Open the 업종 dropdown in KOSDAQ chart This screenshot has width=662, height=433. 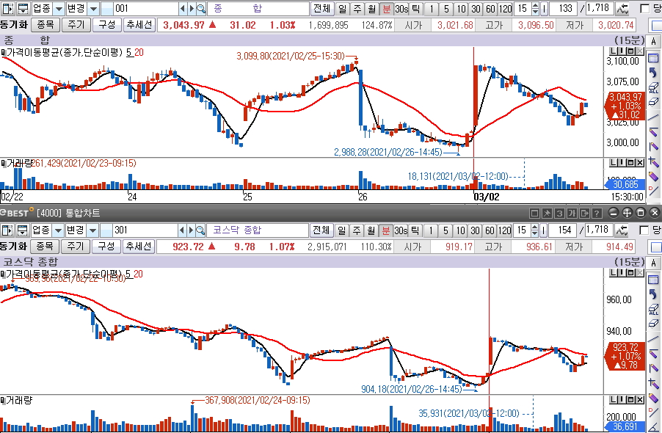pyautogui.click(x=58, y=230)
